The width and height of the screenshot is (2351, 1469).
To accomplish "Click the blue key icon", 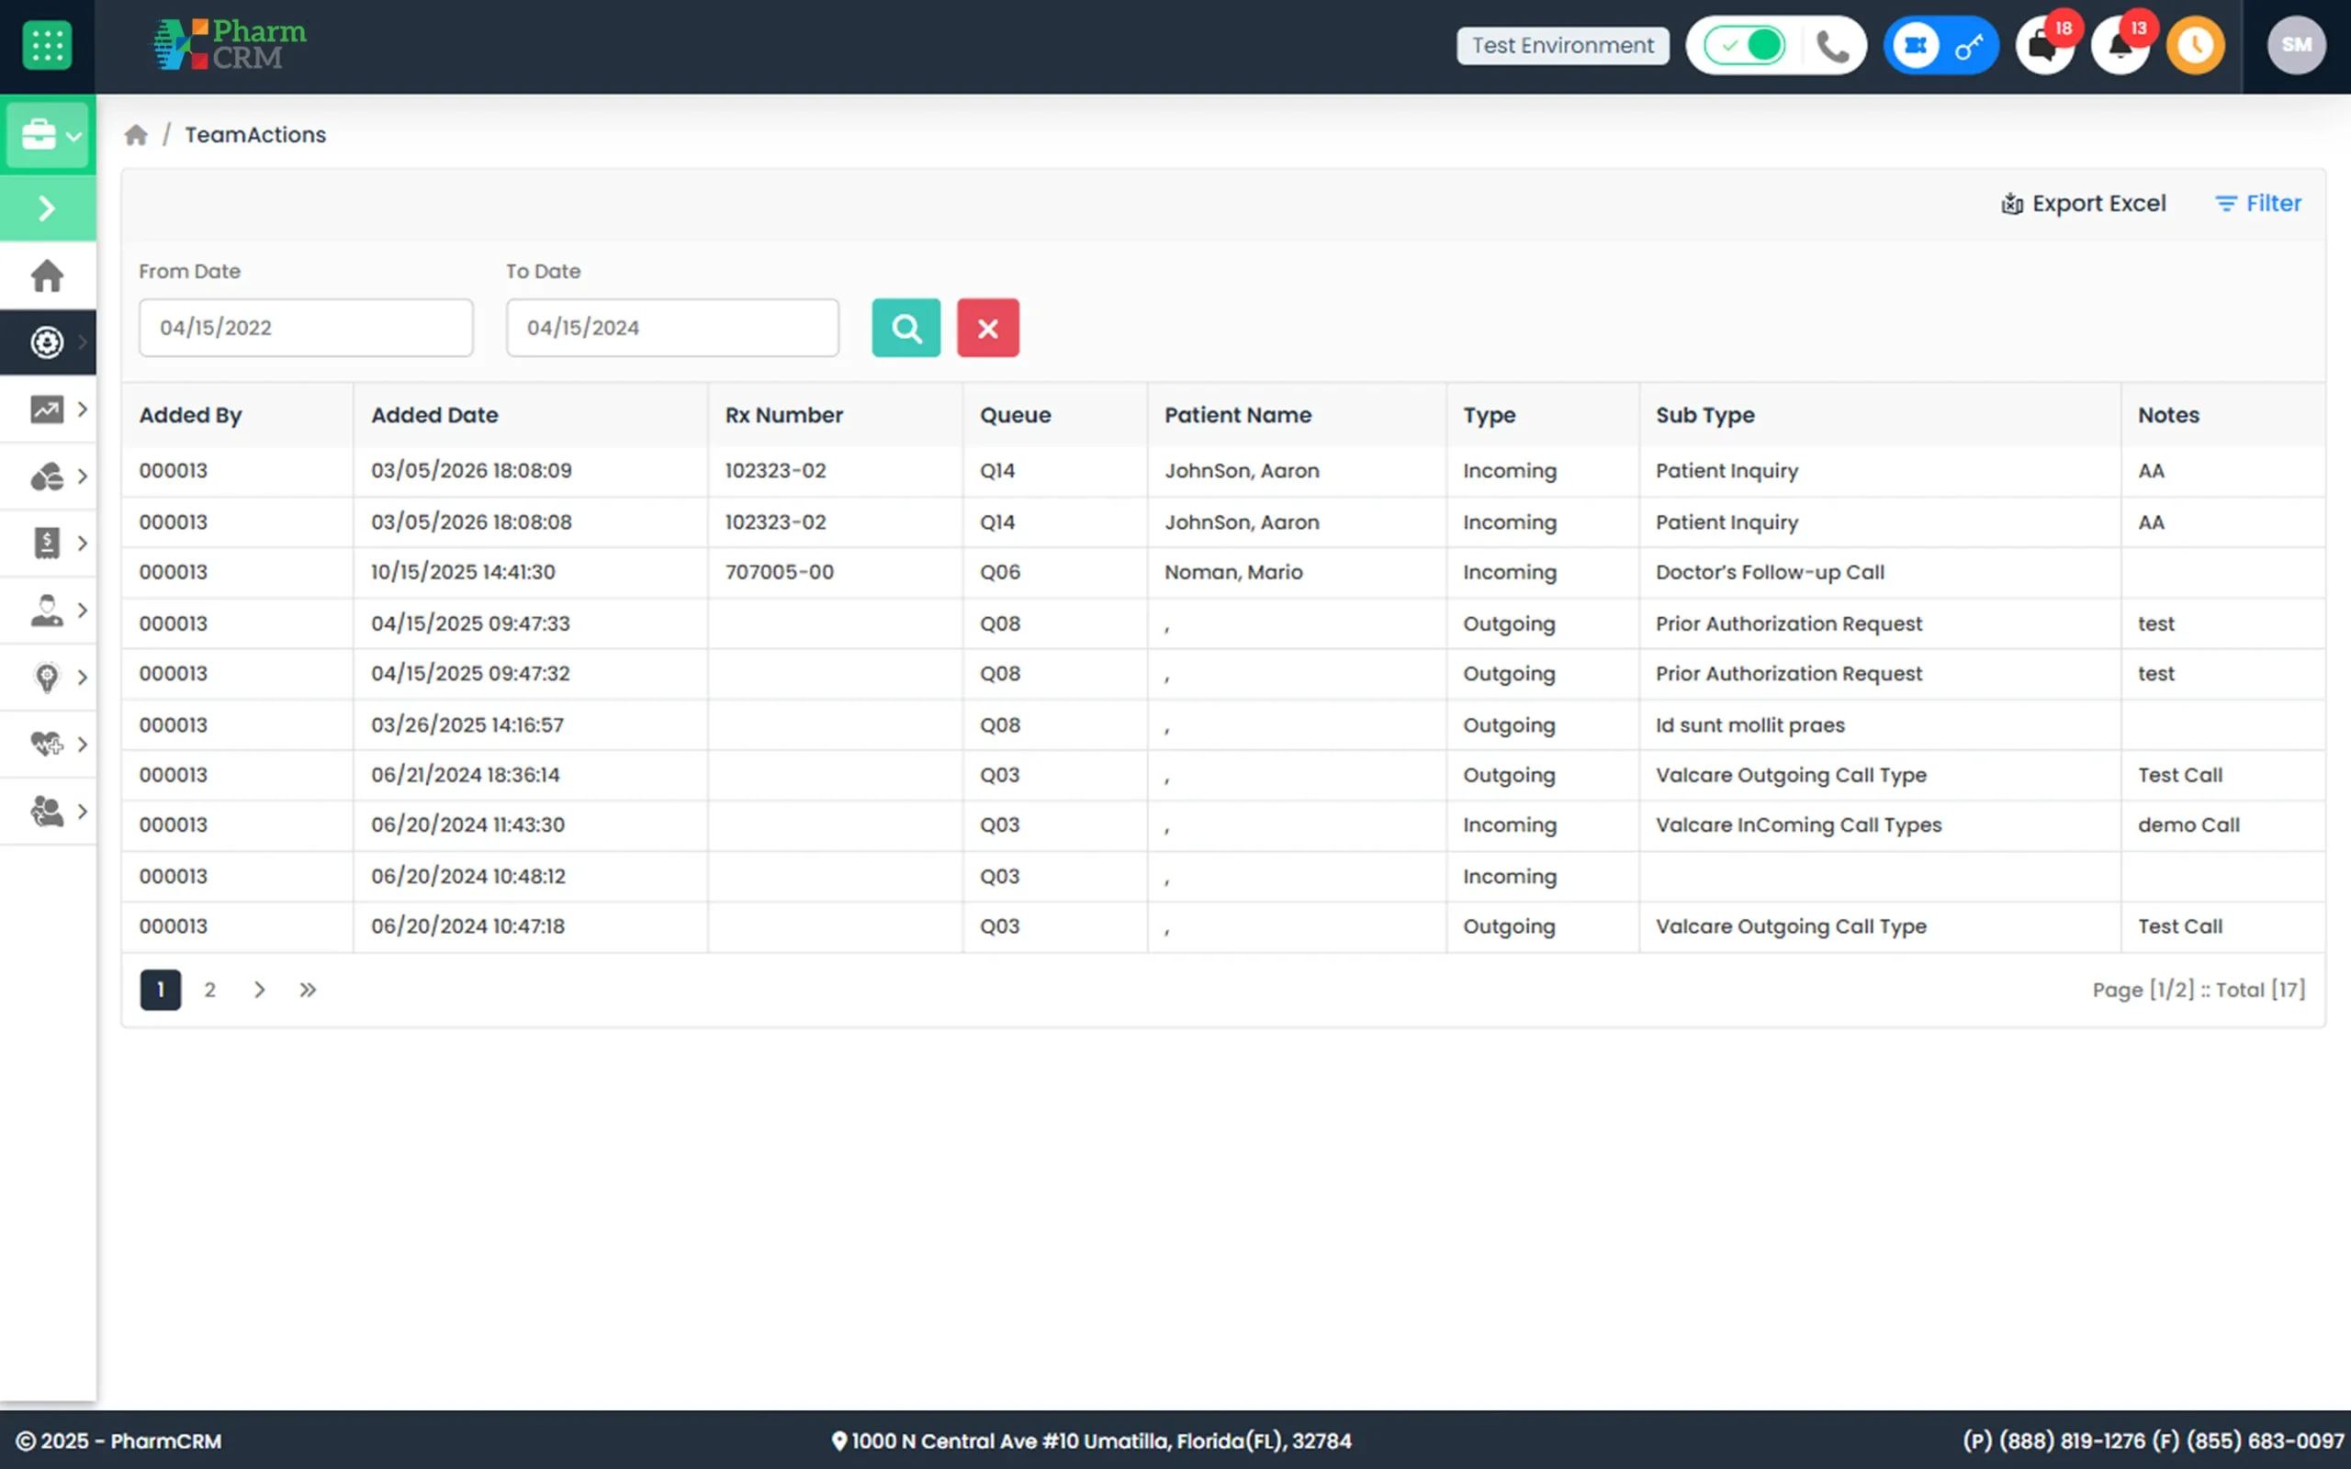I will (x=1968, y=46).
